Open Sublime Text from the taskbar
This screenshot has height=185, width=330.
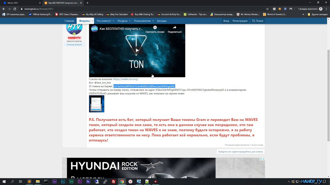29,181
